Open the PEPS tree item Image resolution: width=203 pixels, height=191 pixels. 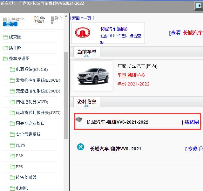(x=20, y=145)
